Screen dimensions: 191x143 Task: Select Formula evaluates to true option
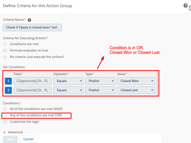click(5, 50)
